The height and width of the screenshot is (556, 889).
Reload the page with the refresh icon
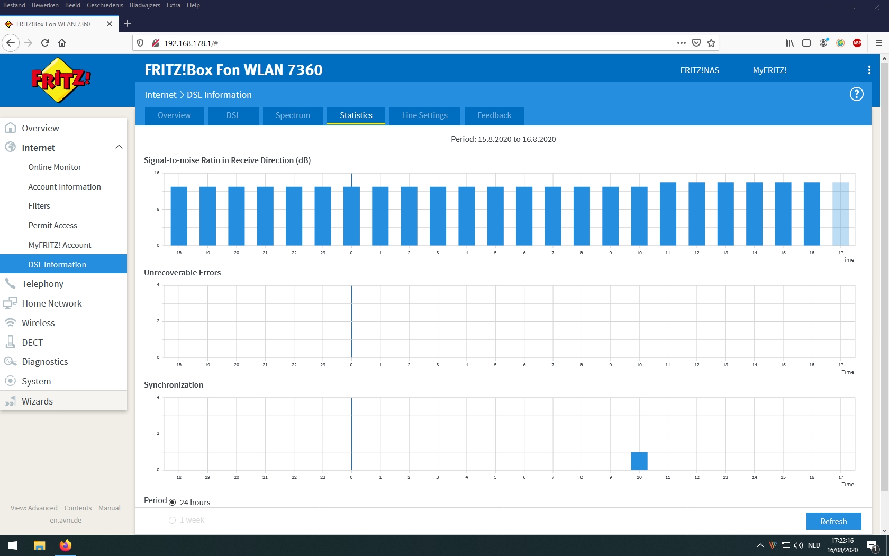pos(45,43)
